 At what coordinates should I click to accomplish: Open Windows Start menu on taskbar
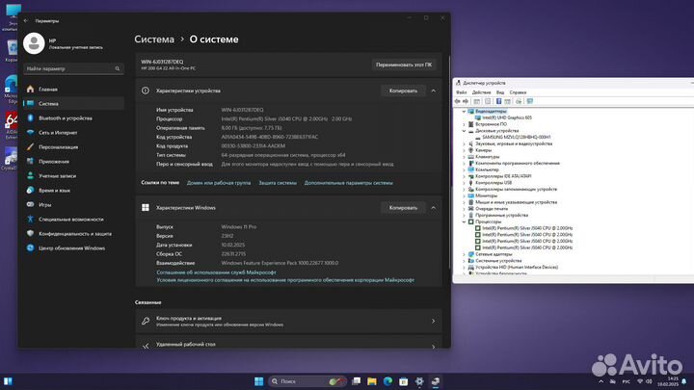click(259, 381)
